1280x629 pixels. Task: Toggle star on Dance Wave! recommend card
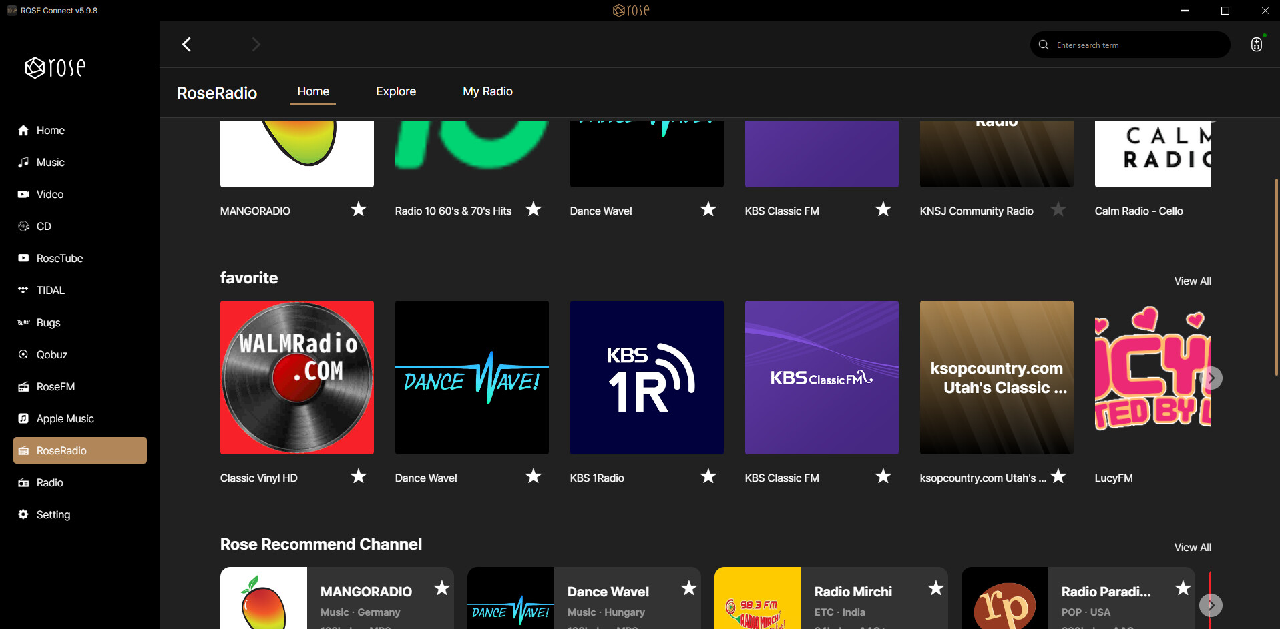coord(689,588)
